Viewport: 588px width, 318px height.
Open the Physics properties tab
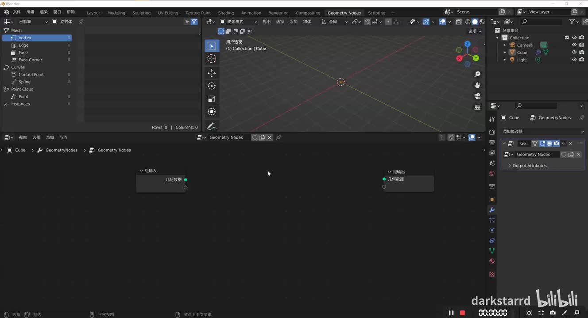(x=492, y=230)
